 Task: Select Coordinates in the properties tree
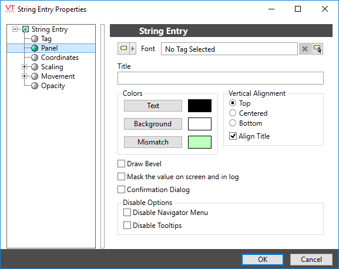click(60, 58)
